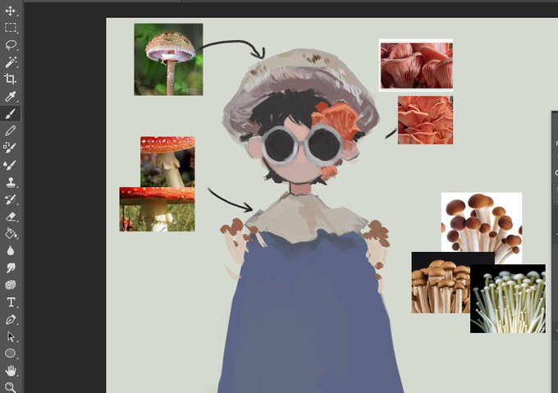Select the Magic Wand tool
Image resolution: width=558 pixels, height=393 pixels.
(x=11, y=62)
